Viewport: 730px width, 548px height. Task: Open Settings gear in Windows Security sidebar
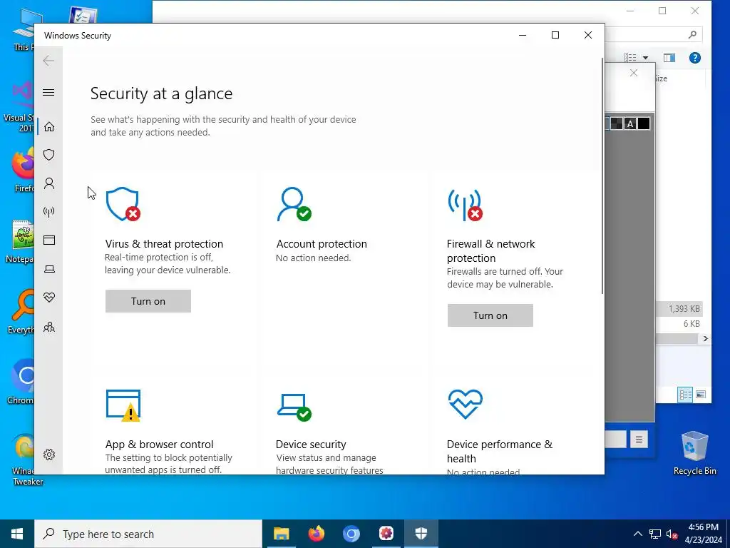(x=49, y=455)
